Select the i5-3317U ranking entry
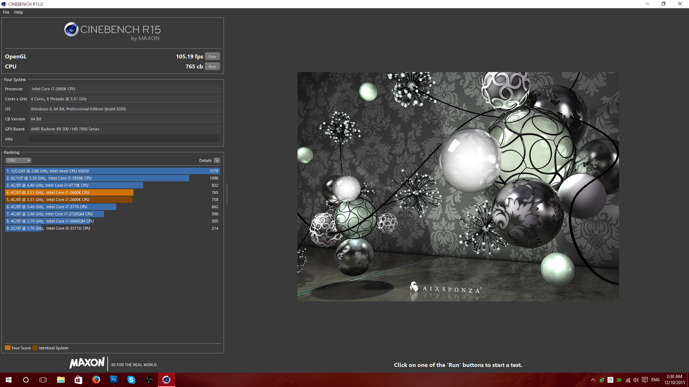The image size is (689, 387). point(112,228)
